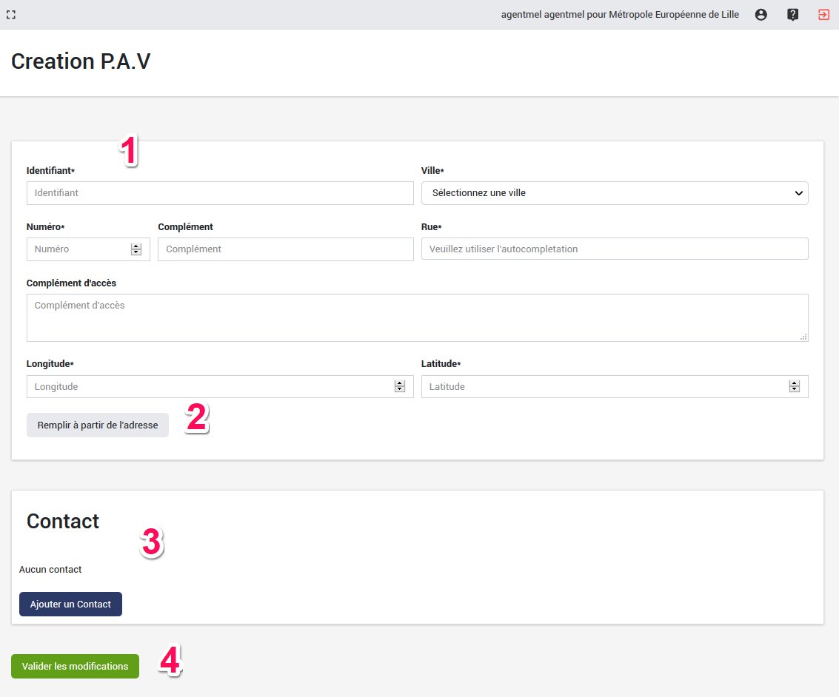Click 'Valider les modifications' to submit
The image size is (839, 697).
pyautogui.click(x=75, y=666)
